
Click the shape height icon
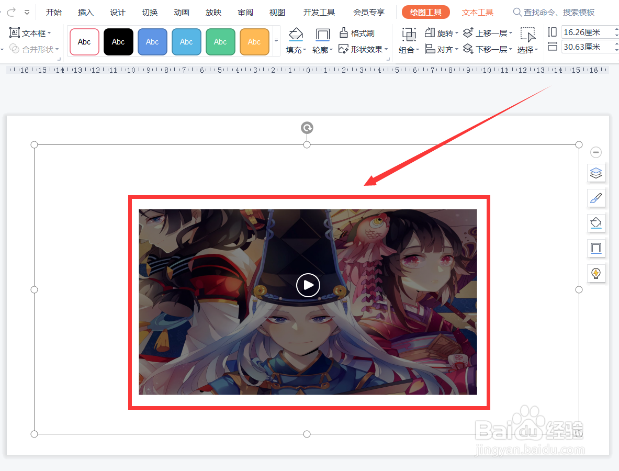point(553,32)
